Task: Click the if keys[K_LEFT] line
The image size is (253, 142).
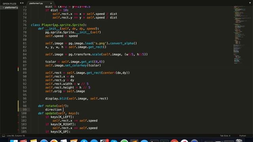Action: point(60,117)
